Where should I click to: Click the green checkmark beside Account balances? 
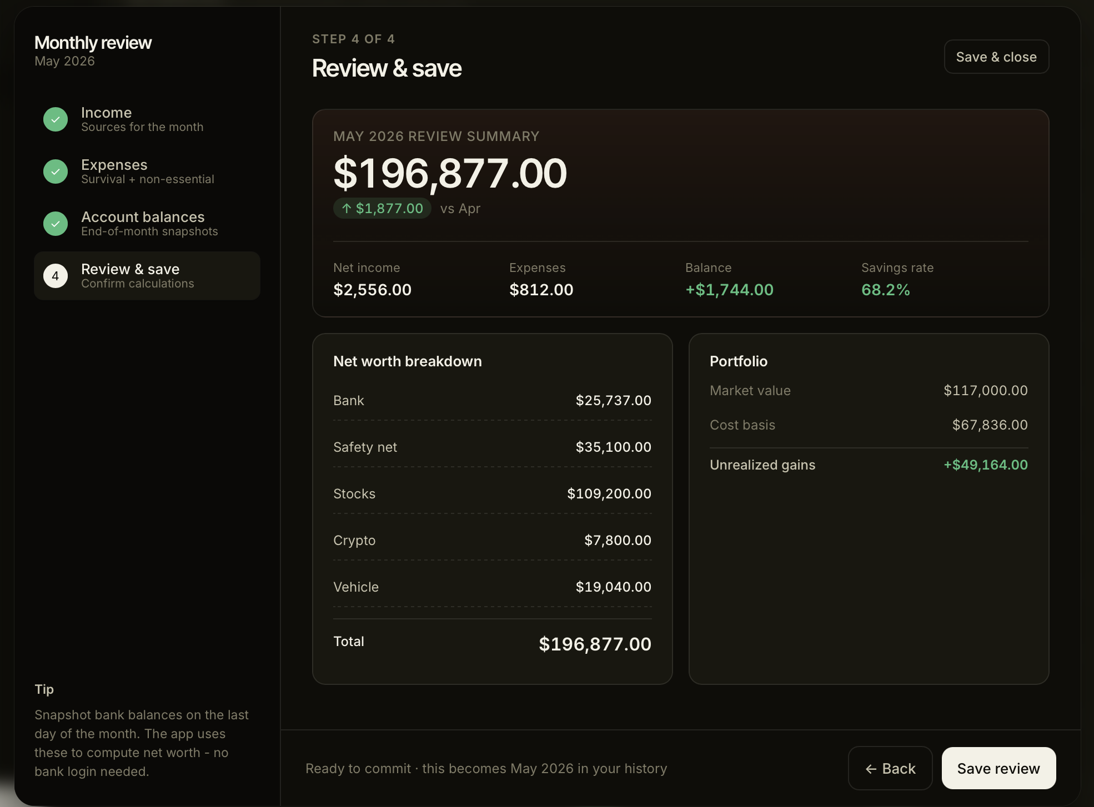tap(56, 224)
